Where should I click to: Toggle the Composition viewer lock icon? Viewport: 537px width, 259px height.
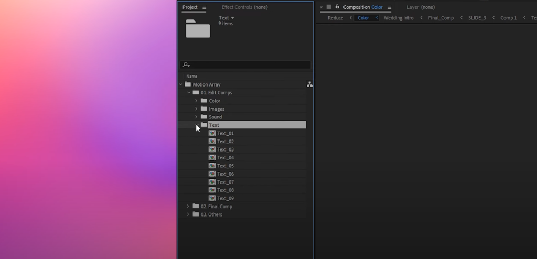(x=337, y=7)
